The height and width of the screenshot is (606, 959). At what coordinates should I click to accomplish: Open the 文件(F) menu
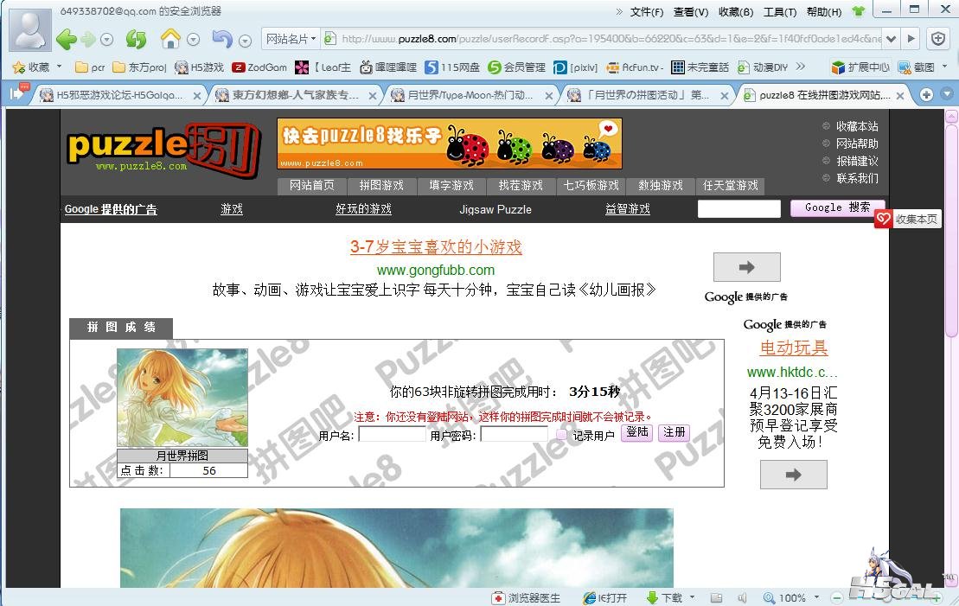(x=647, y=11)
